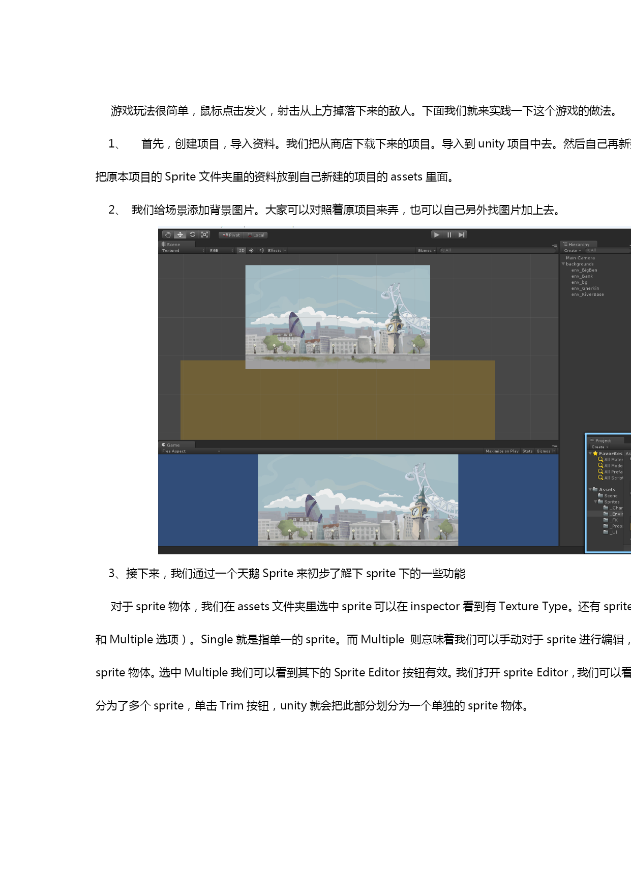
Task: Click the Step frame button
Action: coord(461,234)
